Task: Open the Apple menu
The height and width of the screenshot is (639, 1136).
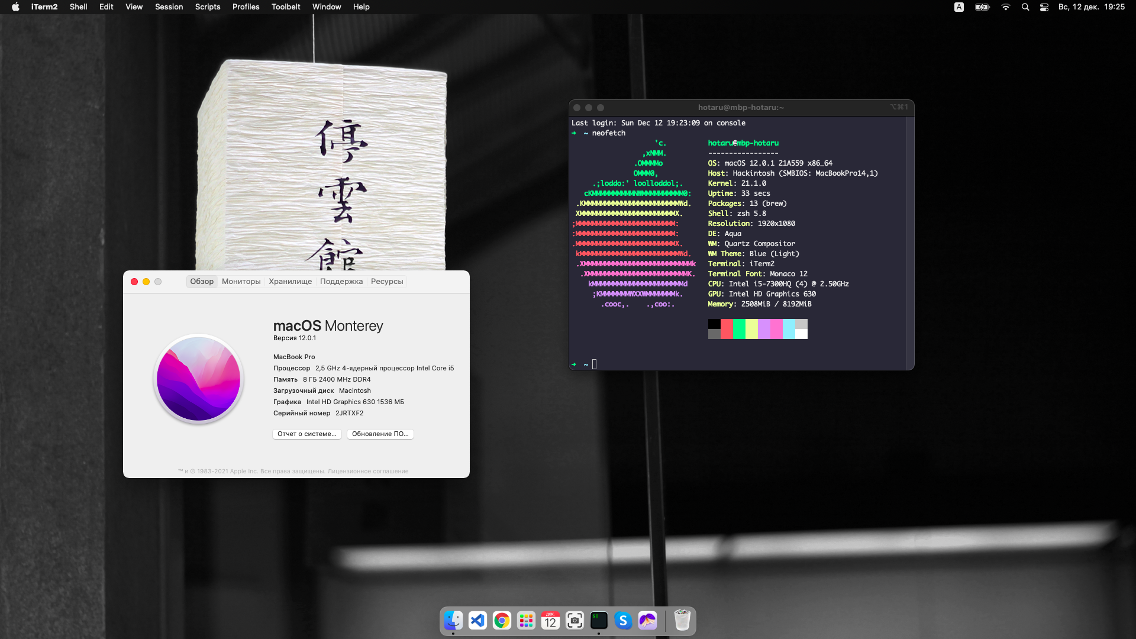Action: pyautogui.click(x=15, y=7)
